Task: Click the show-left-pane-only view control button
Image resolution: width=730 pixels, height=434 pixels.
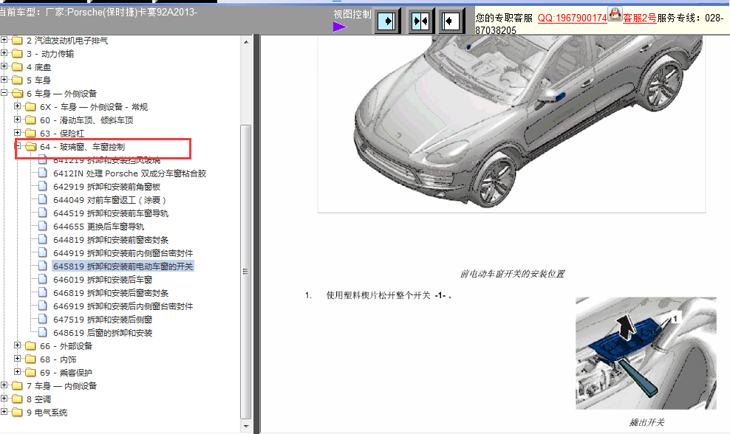Action: click(451, 21)
